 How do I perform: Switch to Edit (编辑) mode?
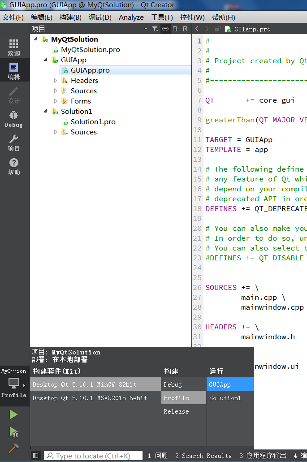tap(13, 71)
